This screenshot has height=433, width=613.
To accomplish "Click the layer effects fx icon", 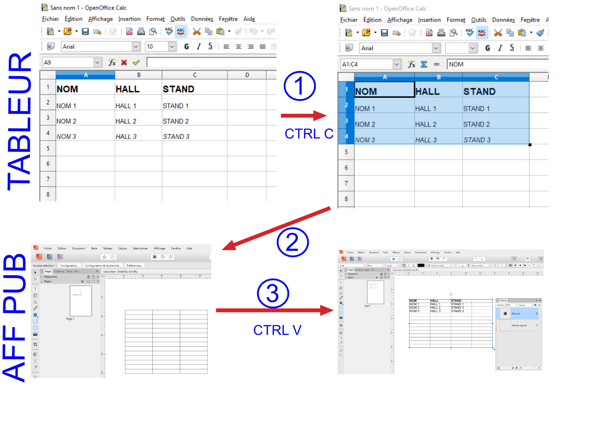I will 521,368.
